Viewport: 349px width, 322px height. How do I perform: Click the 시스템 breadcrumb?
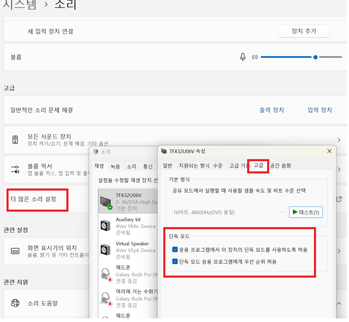pyautogui.click(x=20, y=4)
